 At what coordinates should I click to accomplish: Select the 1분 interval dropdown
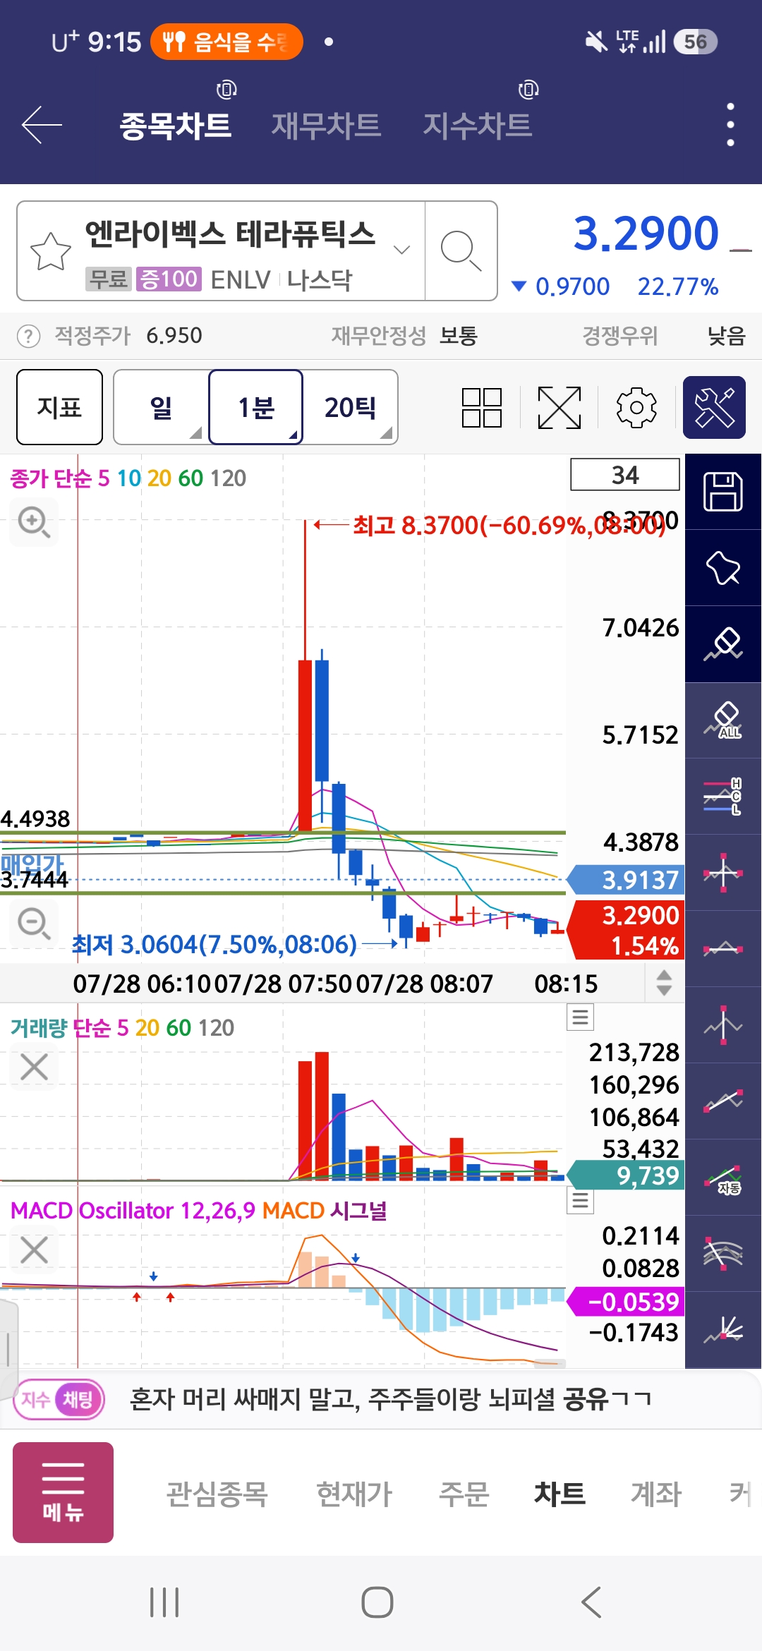click(256, 407)
